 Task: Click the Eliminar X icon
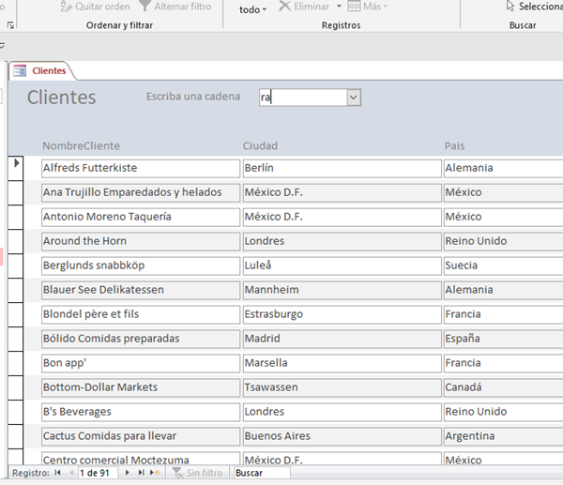click(284, 7)
